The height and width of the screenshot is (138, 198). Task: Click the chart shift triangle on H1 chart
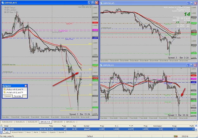(x=181, y=68)
